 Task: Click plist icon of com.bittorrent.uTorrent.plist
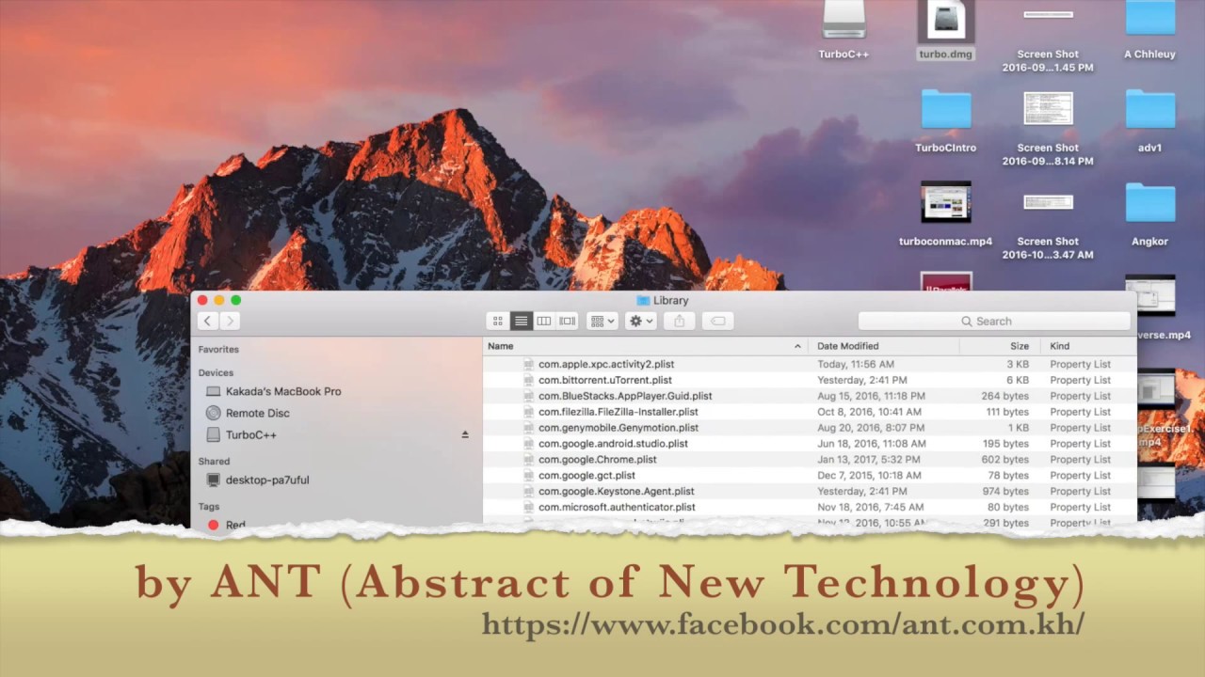pos(529,380)
